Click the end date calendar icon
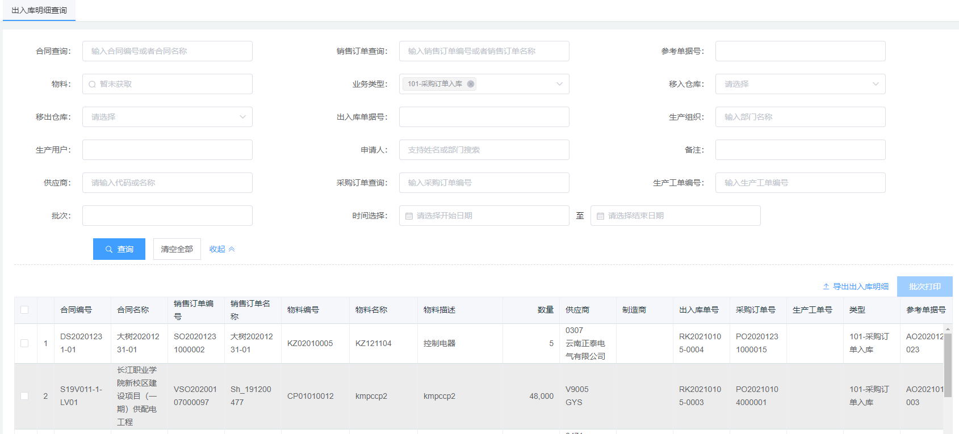Viewport: 959px width, 434px height. tap(600, 216)
